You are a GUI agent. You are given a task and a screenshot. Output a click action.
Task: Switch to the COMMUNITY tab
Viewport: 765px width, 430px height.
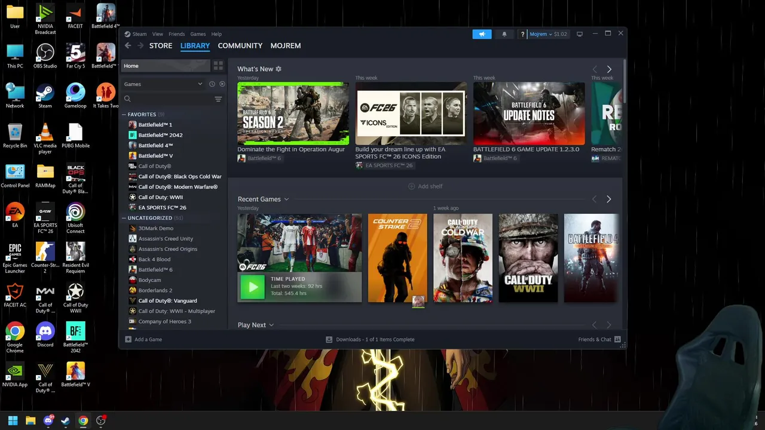click(x=240, y=46)
